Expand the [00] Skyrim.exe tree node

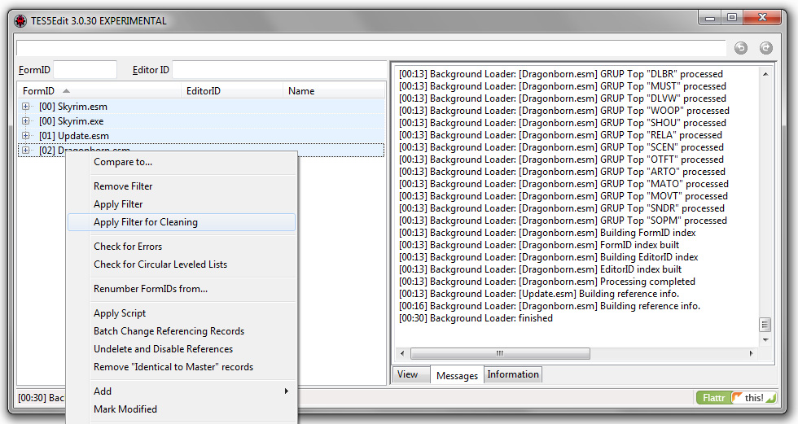pyautogui.click(x=26, y=121)
